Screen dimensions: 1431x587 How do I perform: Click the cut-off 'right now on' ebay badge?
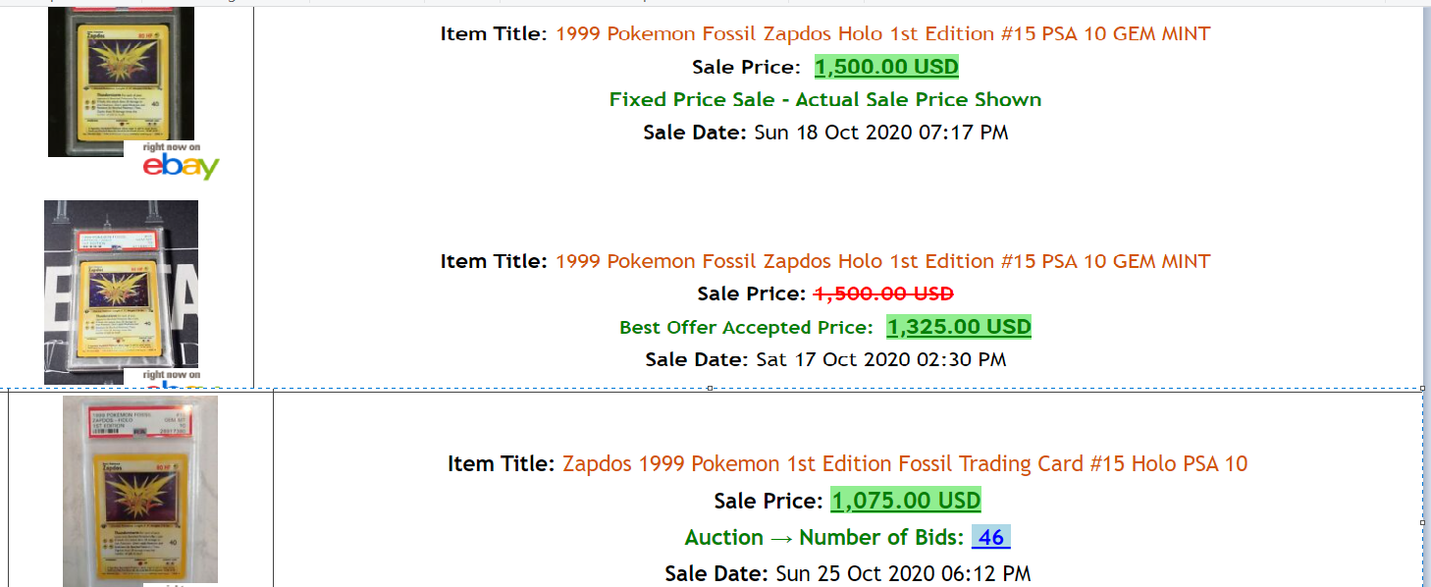click(x=173, y=378)
